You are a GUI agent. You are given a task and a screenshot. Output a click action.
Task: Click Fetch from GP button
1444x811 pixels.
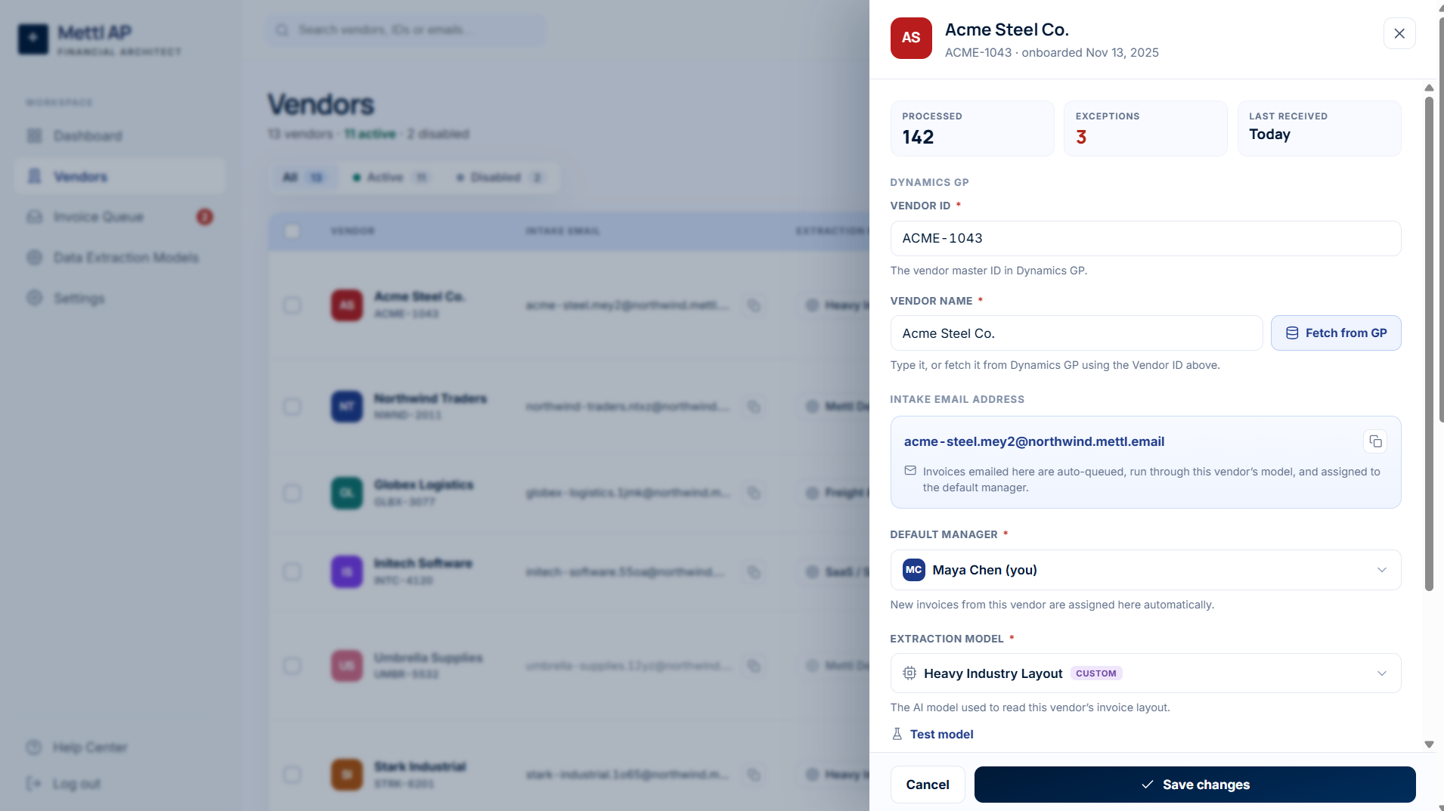click(1336, 333)
